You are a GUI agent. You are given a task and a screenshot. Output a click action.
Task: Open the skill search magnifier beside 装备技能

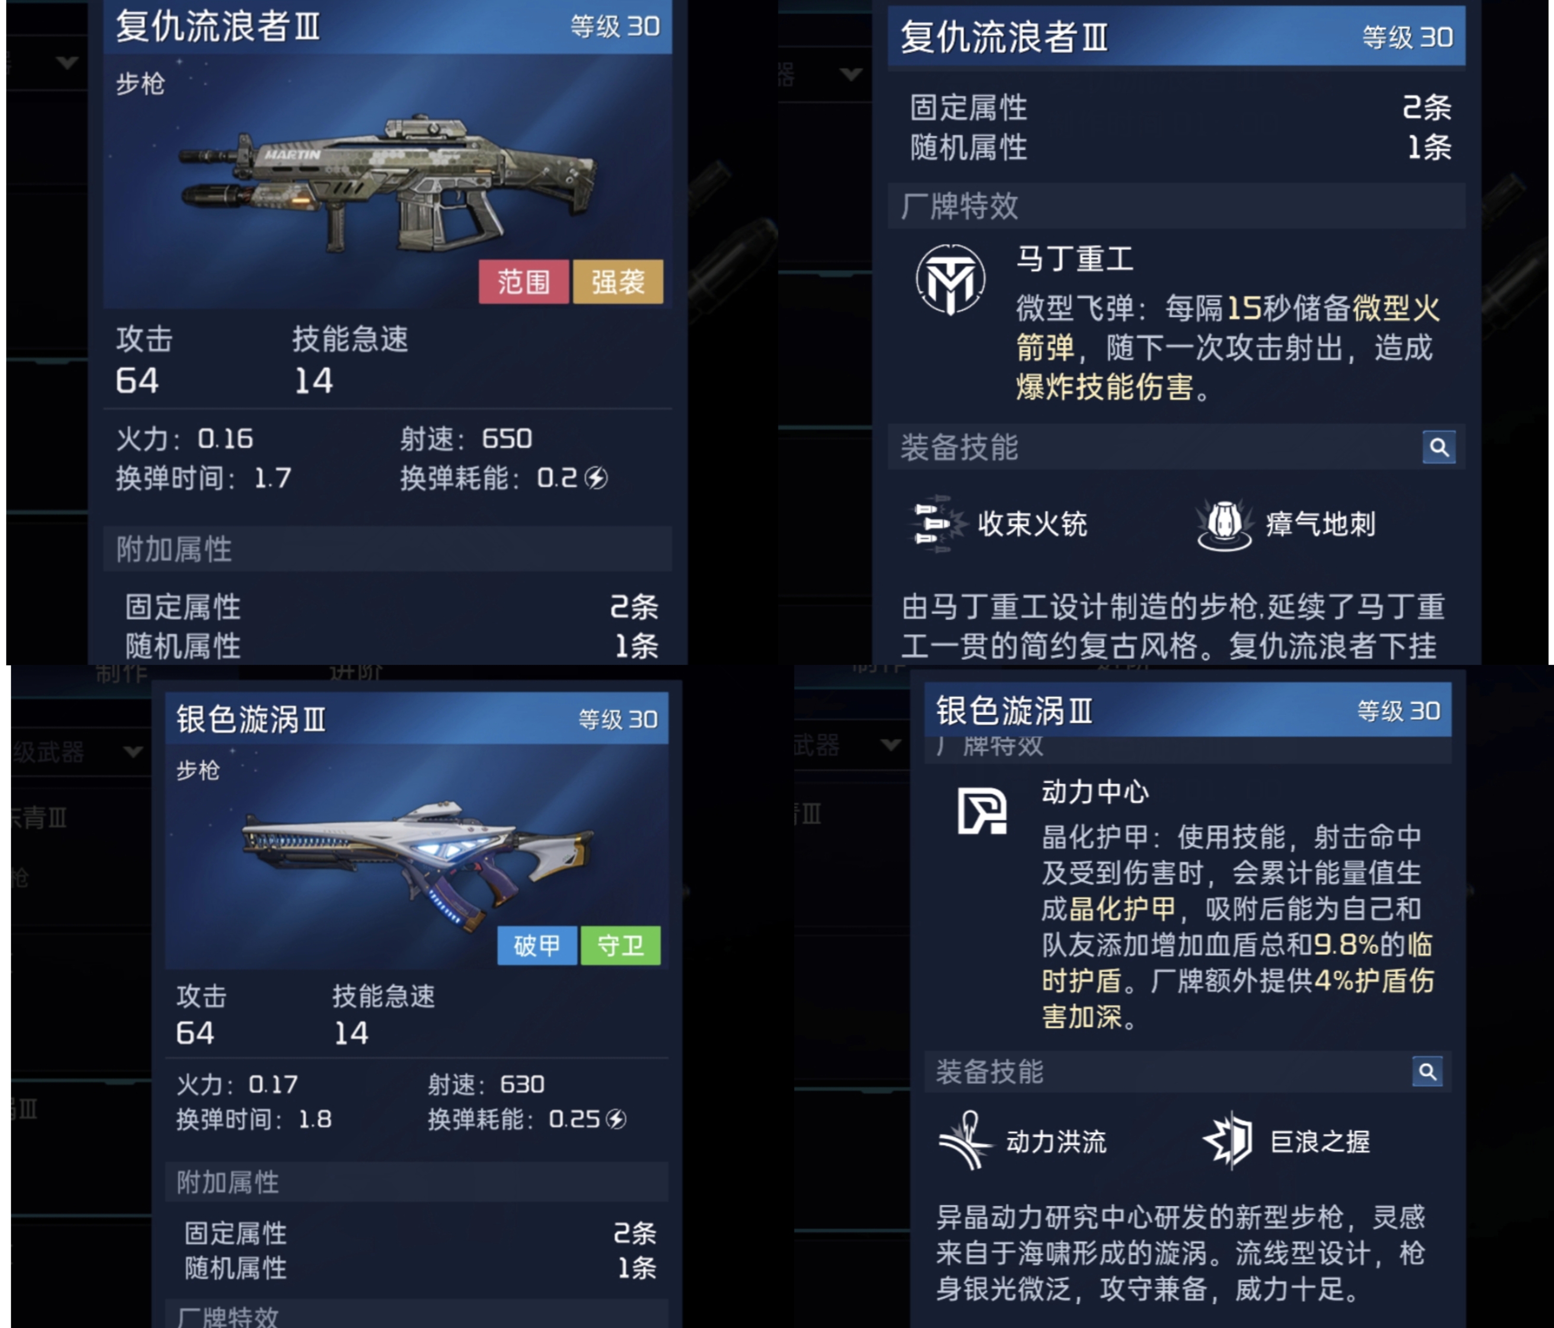click(x=1439, y=448)
